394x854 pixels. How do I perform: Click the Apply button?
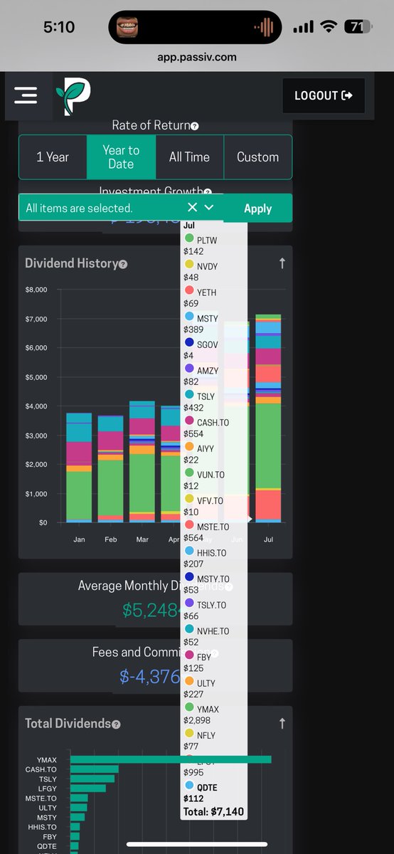(x=257, y=209)
